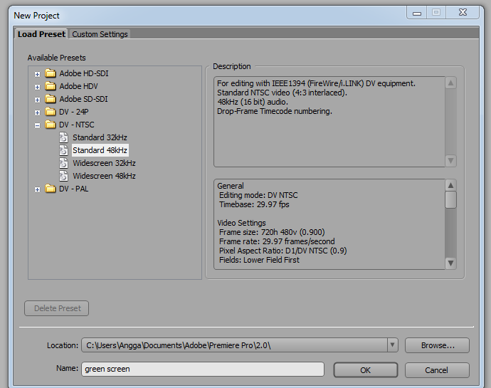Viewport: 491px width, 388px height.
Task: Click the 'Frame size: 720h 480v (0.900)' text
Action: (272, 232)
